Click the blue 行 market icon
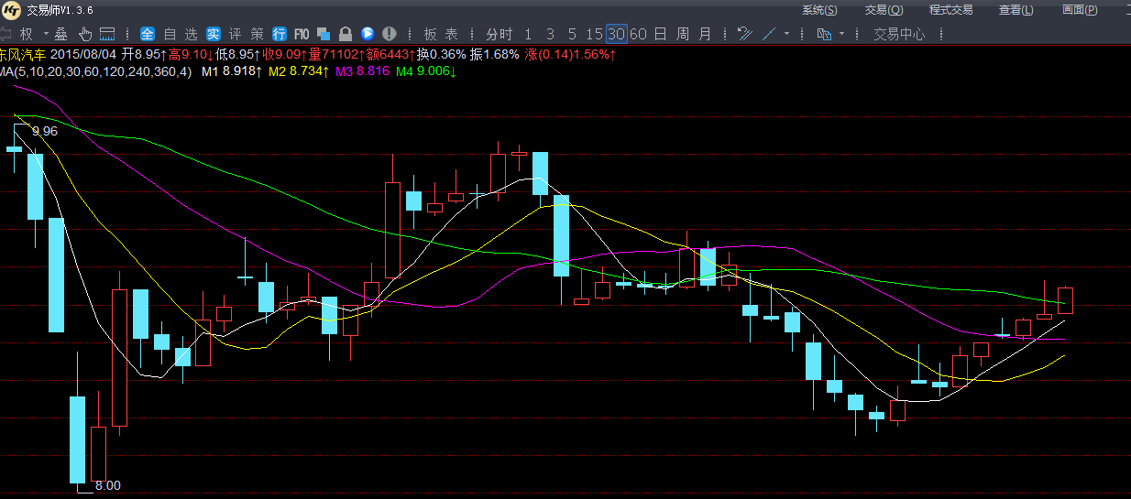 279,34
